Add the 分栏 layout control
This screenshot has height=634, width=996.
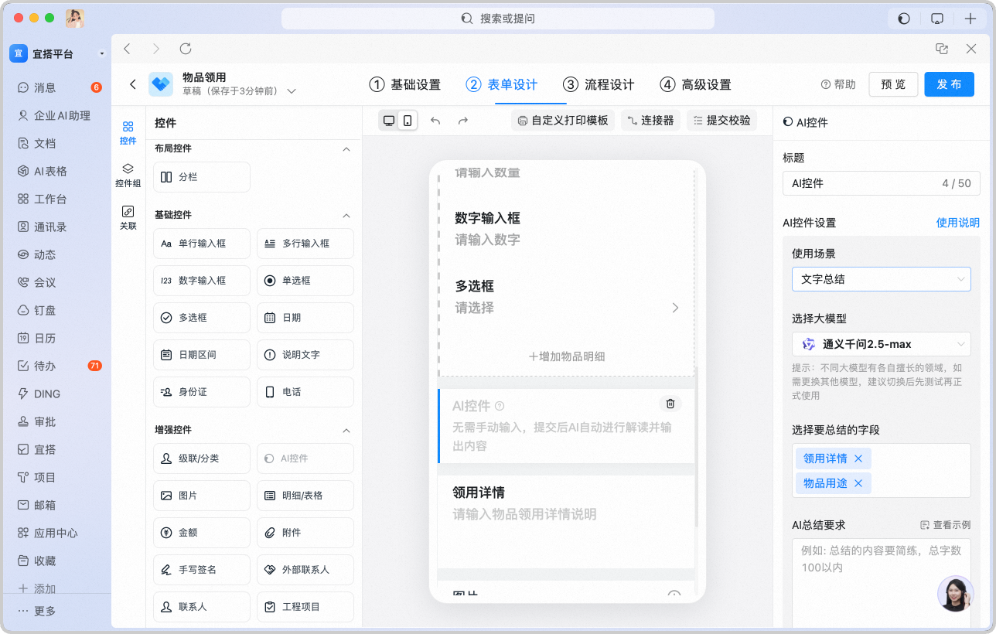tap(202, 177)
